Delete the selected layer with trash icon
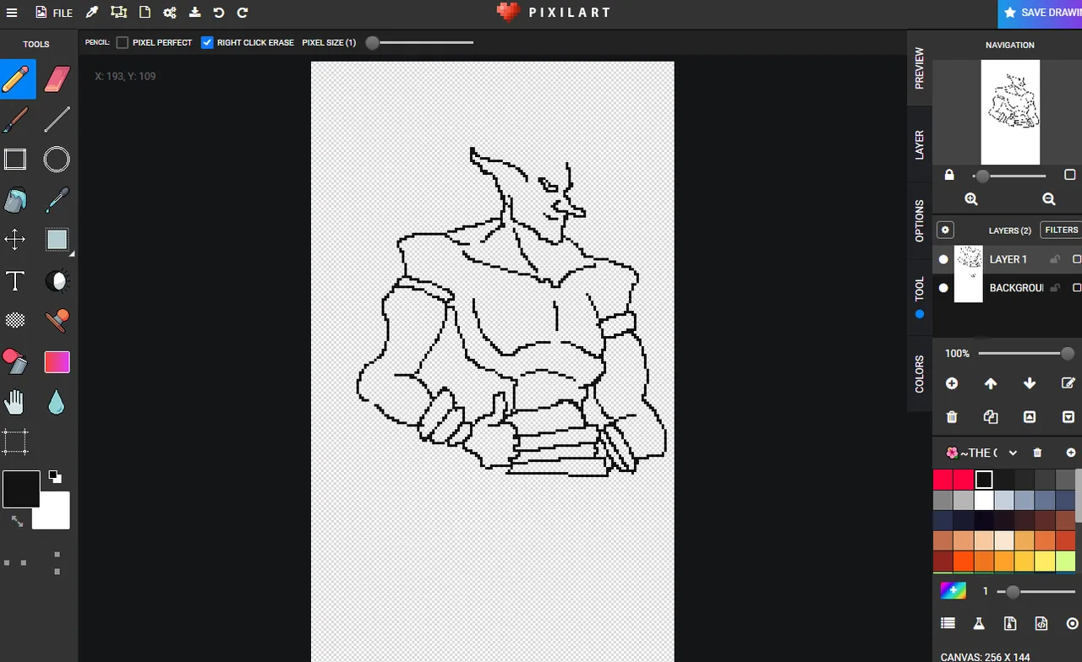This screenshot has height=662, width=1082. 952,417
